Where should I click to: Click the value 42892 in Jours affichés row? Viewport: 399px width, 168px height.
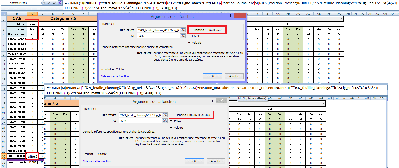tap(32, 162)
